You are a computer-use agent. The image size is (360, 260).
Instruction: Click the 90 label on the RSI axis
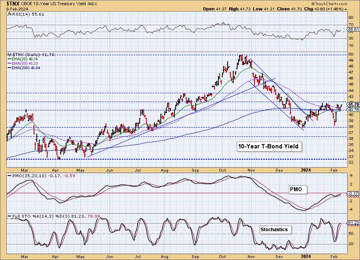pyautogui.click(x=351, y=18)
